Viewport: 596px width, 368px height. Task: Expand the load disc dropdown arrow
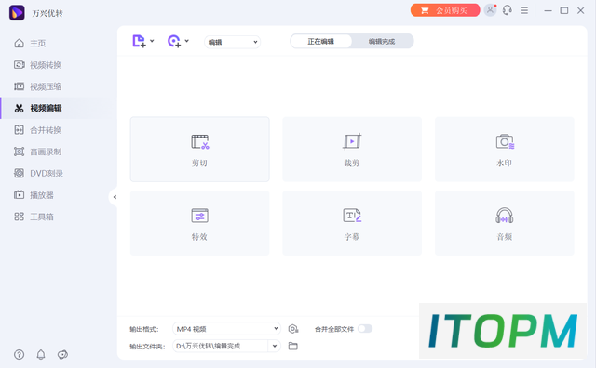186,41
